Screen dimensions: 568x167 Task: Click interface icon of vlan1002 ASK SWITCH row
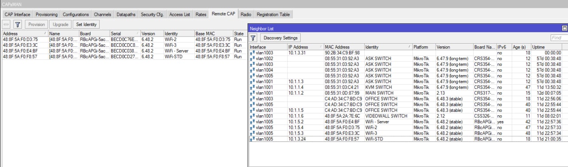pos(252,59)
